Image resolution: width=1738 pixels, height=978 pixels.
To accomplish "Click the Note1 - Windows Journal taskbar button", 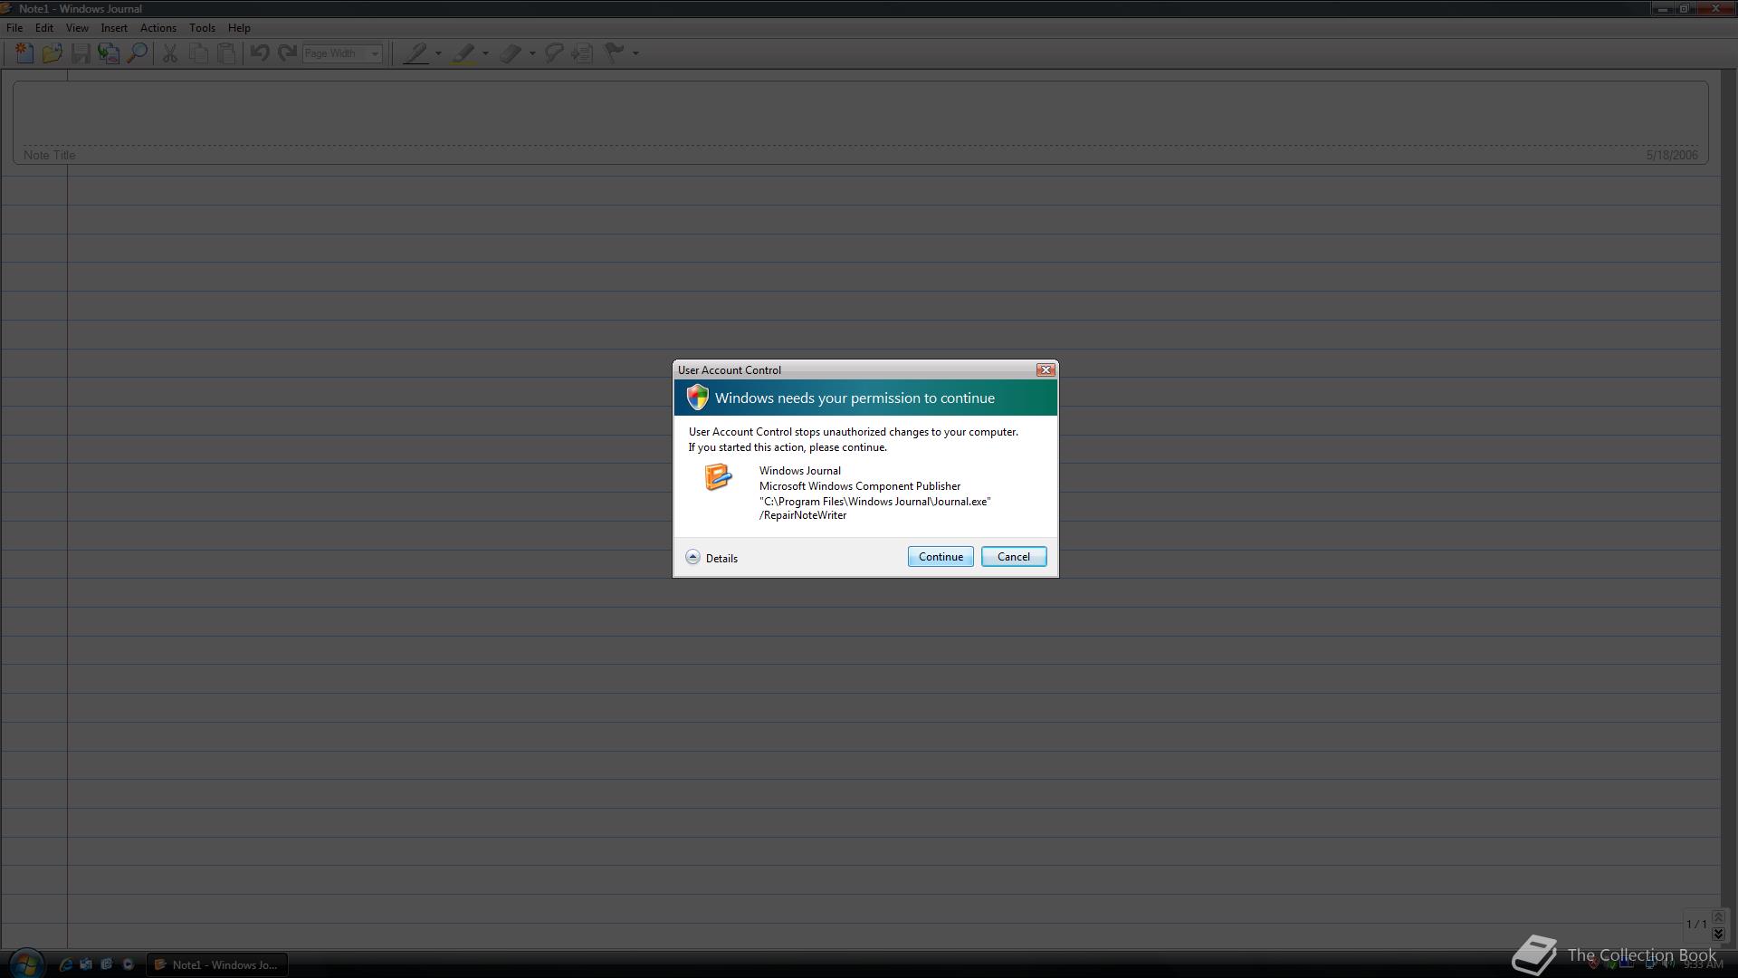I will (x=217, y=964).
